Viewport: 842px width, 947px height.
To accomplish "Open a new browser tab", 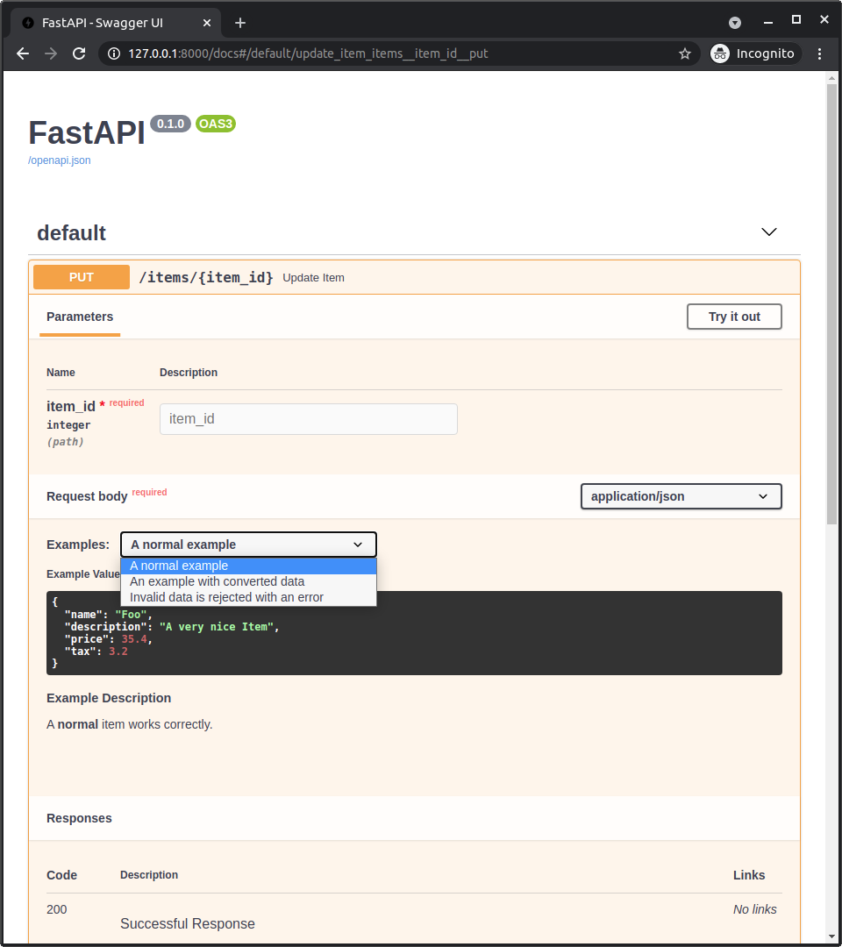I will coord(240,23).
